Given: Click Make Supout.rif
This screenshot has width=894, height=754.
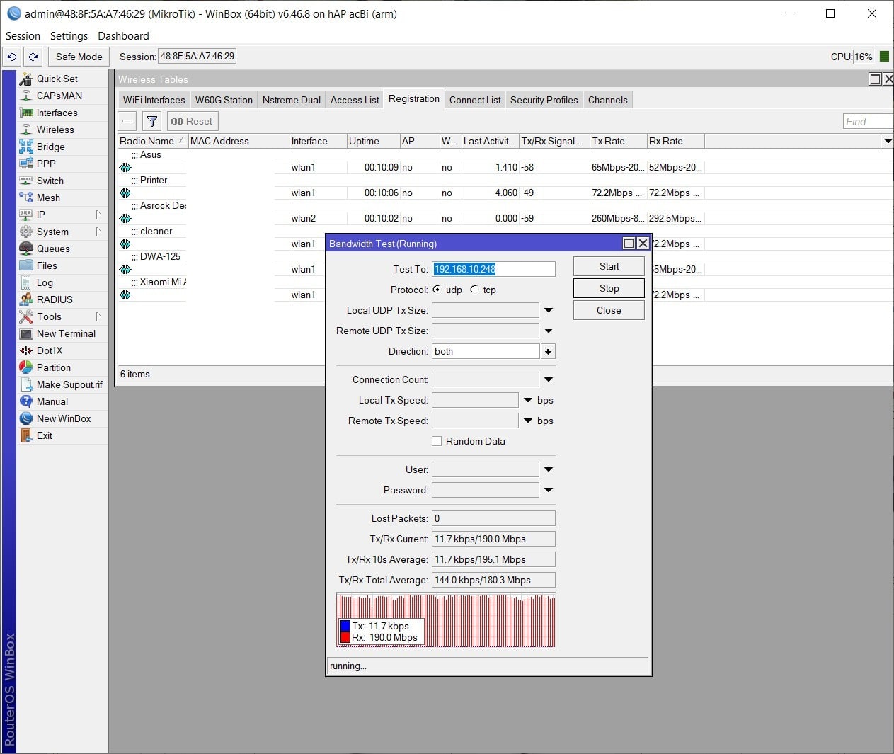Looking at the screenshot, I should [x=69, y=384].
